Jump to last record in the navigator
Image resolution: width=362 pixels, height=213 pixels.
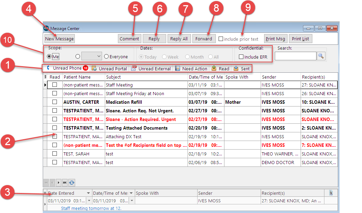(65, 183)
